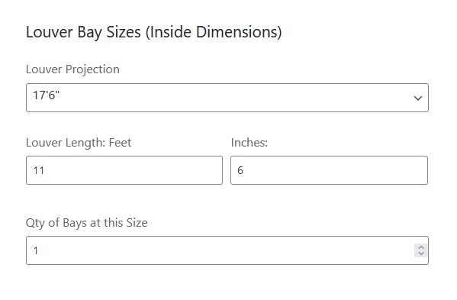Increase Qty of Bays with up arrow

(x=421, y=247)
